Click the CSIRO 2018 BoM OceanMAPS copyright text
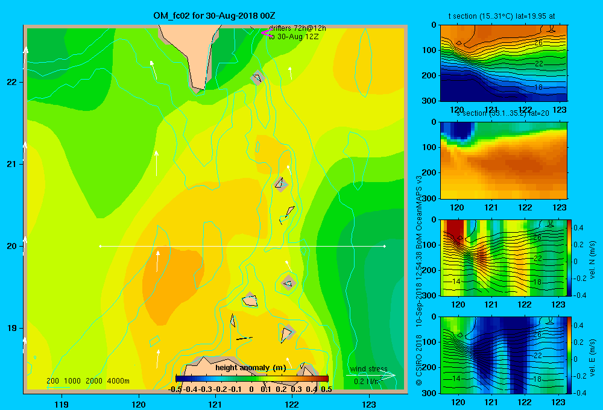The height and width of the screenshot is (410, 603). point(419,281)
